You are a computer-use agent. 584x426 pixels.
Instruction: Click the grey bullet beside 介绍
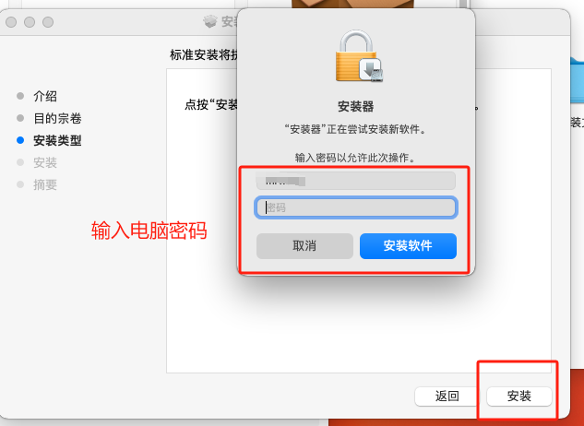click(x=20, y=96)
